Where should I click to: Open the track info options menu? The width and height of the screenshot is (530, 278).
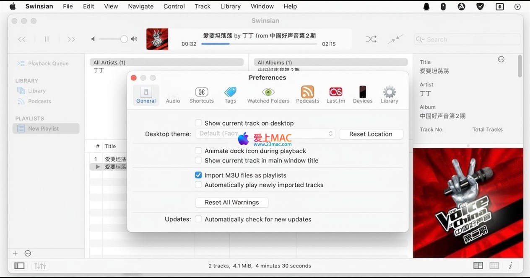[x=501, y=59]
